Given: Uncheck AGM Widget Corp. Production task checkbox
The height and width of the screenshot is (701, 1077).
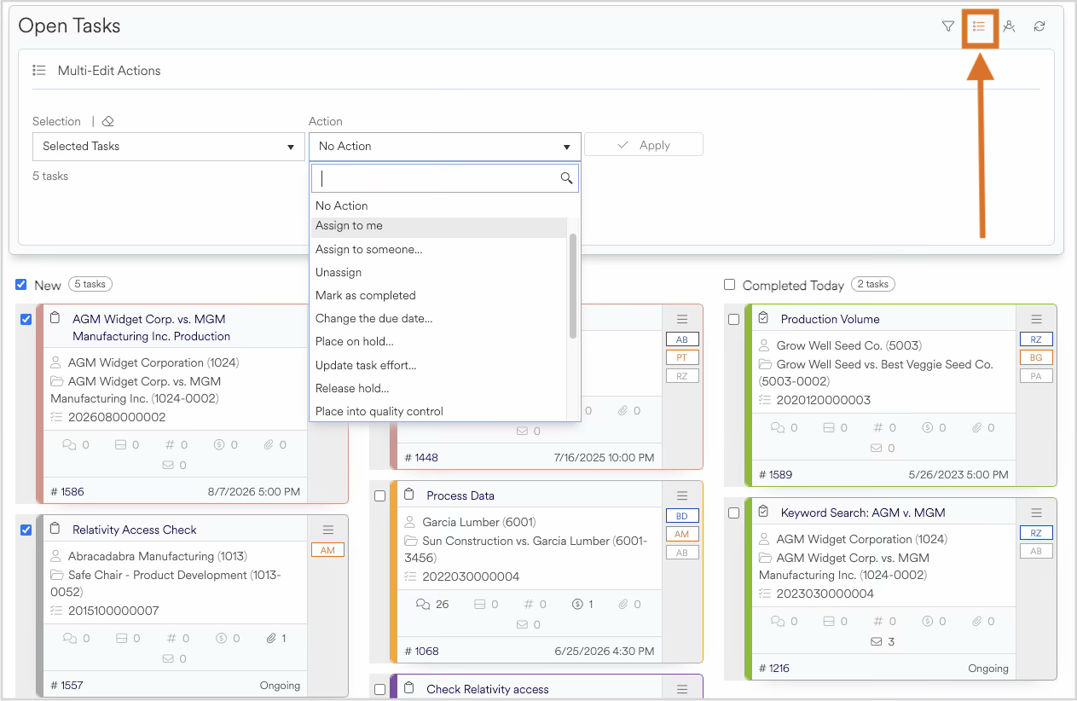Looking at the screenshot, I should pyautogui.click(x=26, y=320).
